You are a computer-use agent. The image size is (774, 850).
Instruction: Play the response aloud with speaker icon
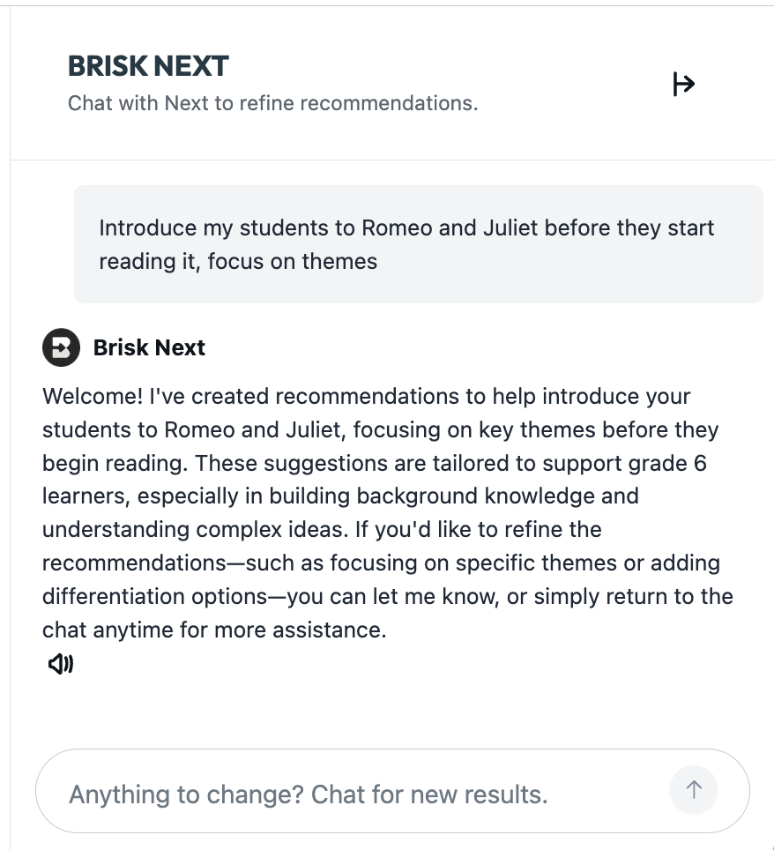click(61, 664)
